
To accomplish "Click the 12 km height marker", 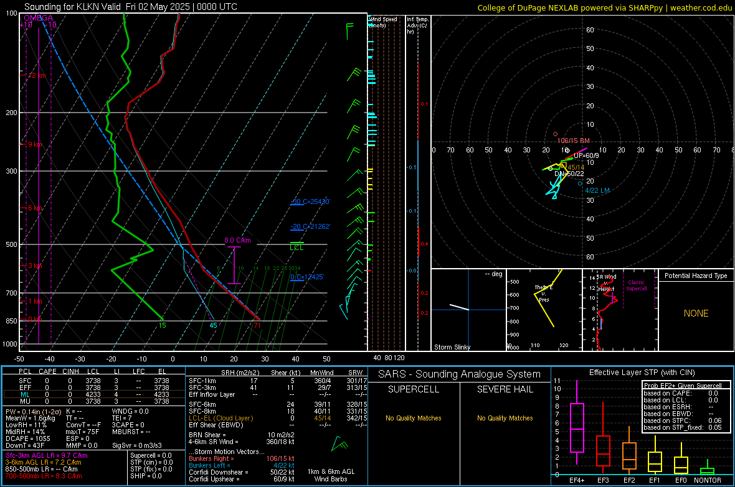I will 37,75.
